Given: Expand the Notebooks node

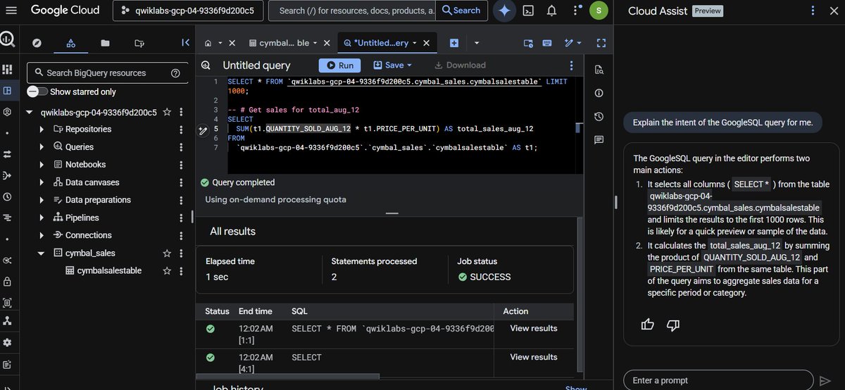Looking at the screenshot, I should [x=42, y=165].
